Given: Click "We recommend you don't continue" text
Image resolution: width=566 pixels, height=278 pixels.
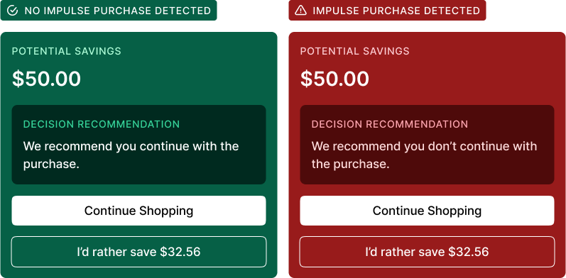Looking at the screenshot, I should tap(424, 155).
